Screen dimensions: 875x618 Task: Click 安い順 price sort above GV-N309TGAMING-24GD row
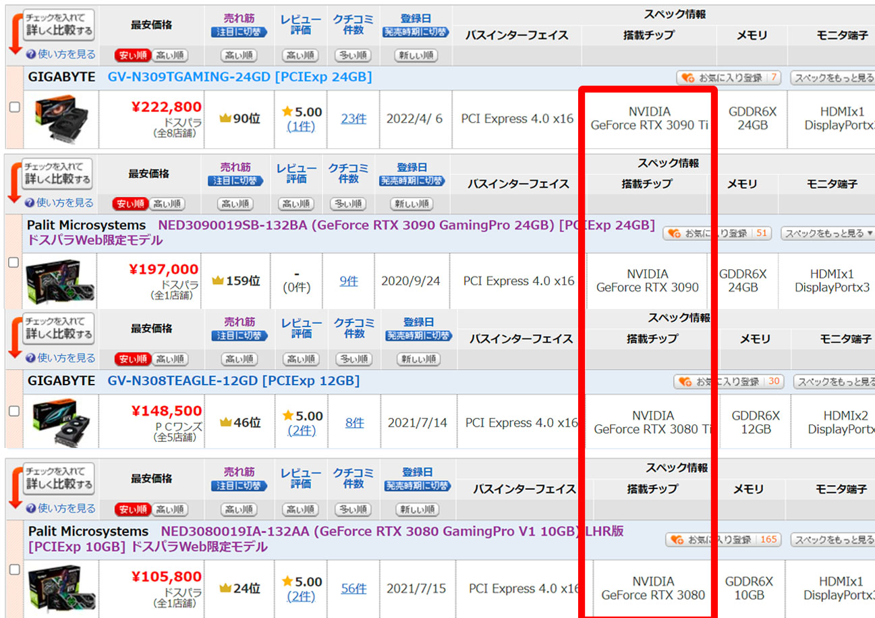[x=132, y=55]
